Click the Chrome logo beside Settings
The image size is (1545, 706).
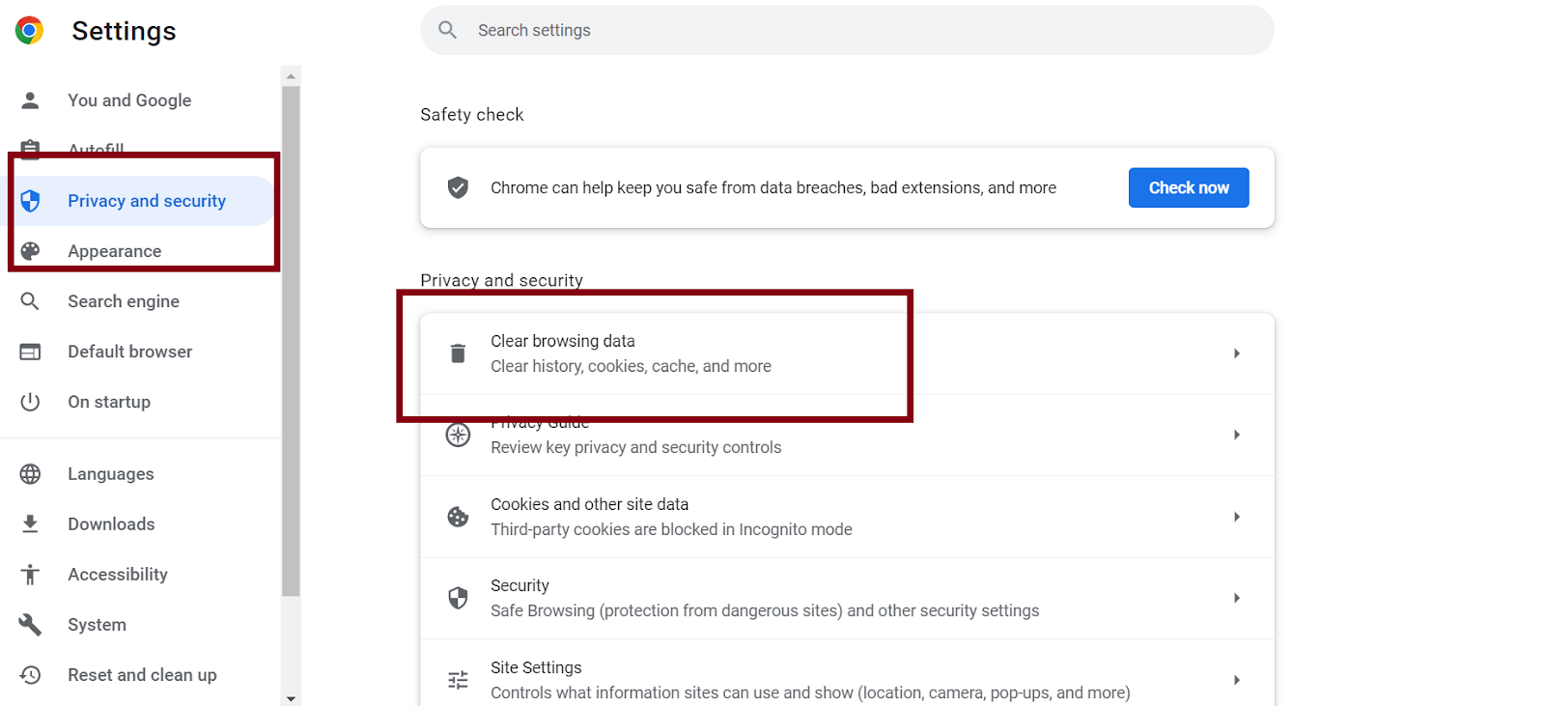pos(30,31)
